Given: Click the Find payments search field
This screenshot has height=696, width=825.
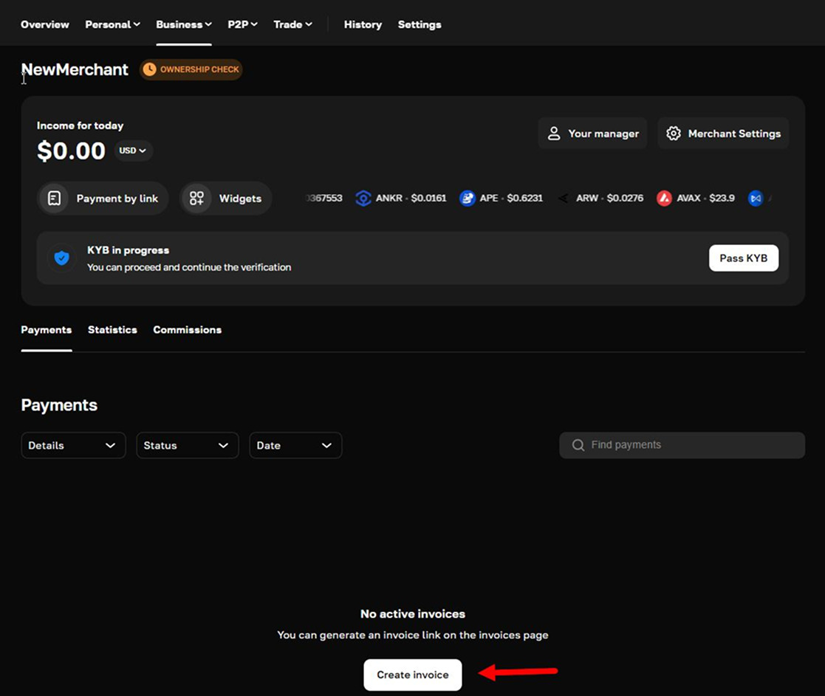Looking at the screenshot, I should coord(665,445).
